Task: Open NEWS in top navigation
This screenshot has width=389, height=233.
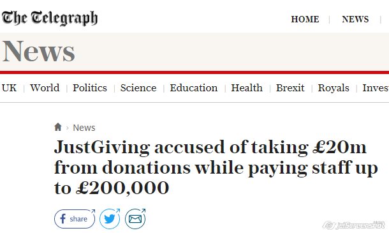Action: click(355, 19)
